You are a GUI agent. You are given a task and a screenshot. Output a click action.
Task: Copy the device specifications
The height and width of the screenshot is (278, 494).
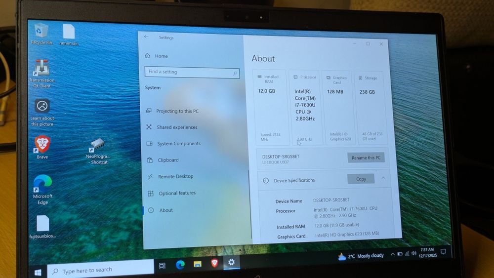[x=361, y=179]
